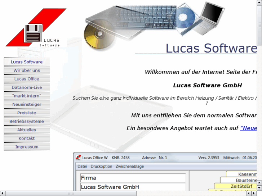Click the Lucas Software GmbH field
The width and height of the screenshot is (262, 196).
133,187
